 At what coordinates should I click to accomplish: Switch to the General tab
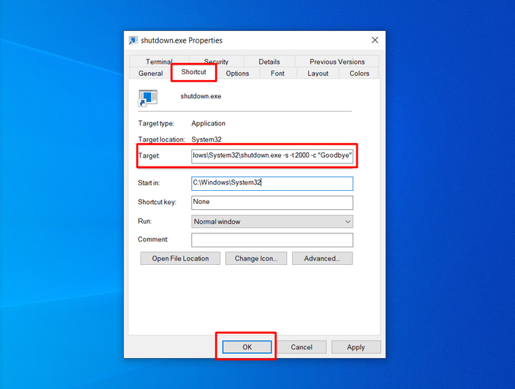pyautogui.click(x=150, y=73)
